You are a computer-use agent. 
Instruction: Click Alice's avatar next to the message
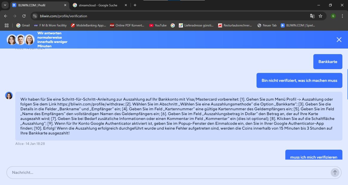(9, 96)
